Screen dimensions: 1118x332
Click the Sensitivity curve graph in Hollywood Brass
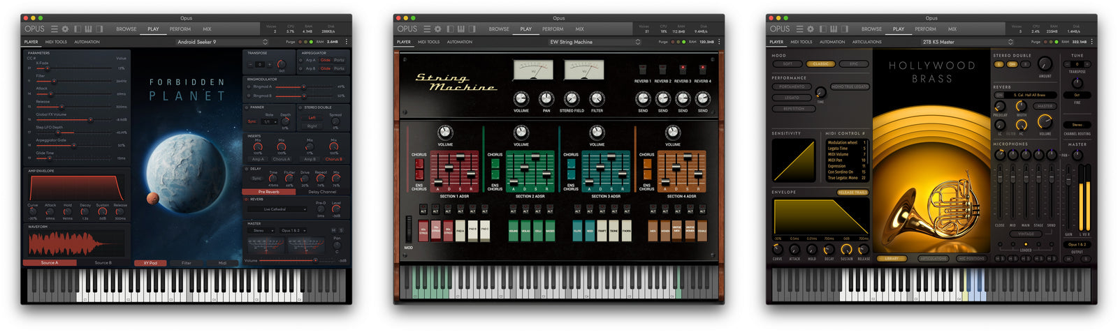[x=793, y=160]
